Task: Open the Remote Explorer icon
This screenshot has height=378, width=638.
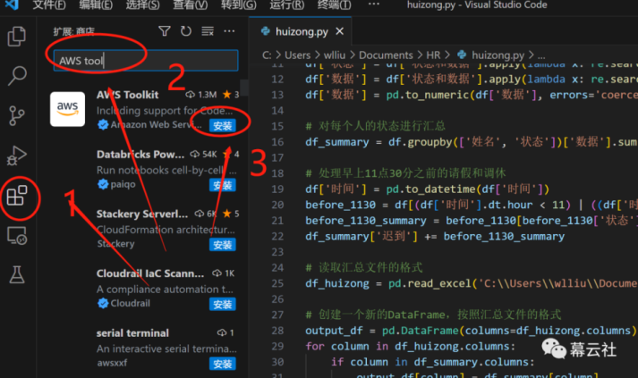Action: (17, 235)
